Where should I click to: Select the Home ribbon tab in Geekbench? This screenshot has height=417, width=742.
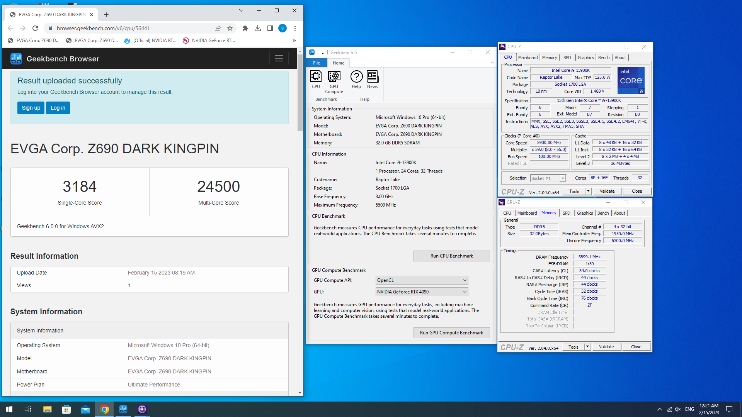click(339, 63)
